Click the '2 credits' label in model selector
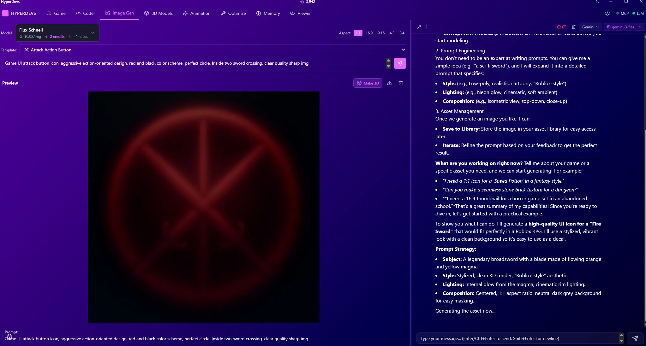Screen dimensions: 646x346 click(x=55, y=37)
